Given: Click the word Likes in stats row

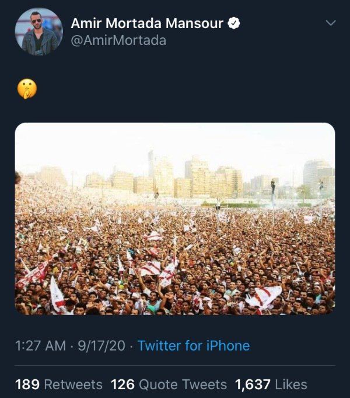Looking at the screenshot, I should 291,385.
